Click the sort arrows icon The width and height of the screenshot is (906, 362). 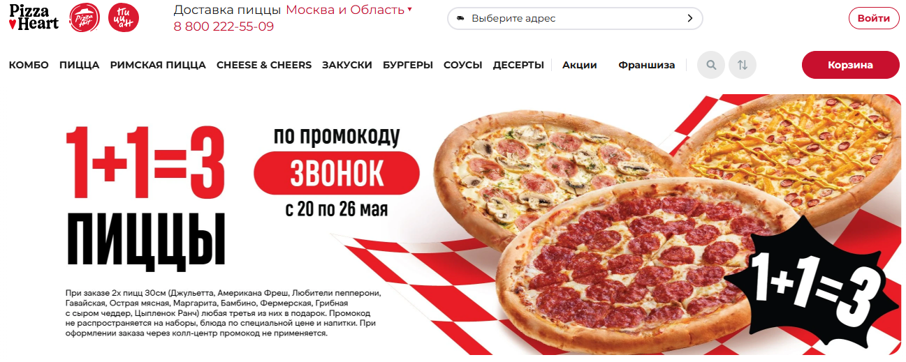click(x=743, y=65)
